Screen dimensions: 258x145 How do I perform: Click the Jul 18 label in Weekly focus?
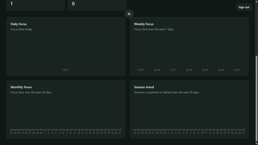point(189,70)
